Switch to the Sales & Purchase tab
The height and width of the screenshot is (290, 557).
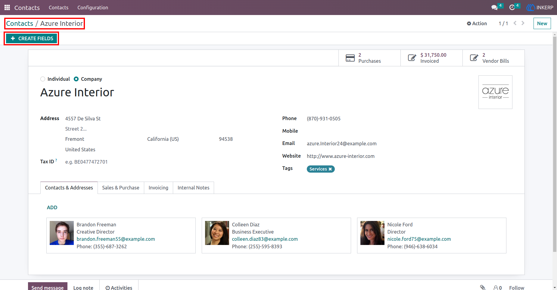(x=121, y=188)
